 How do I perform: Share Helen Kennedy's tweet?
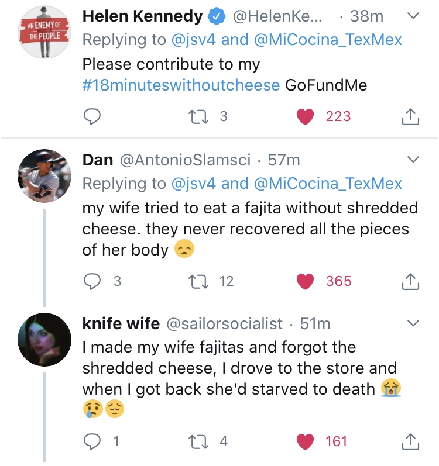[x=411, y=117]
